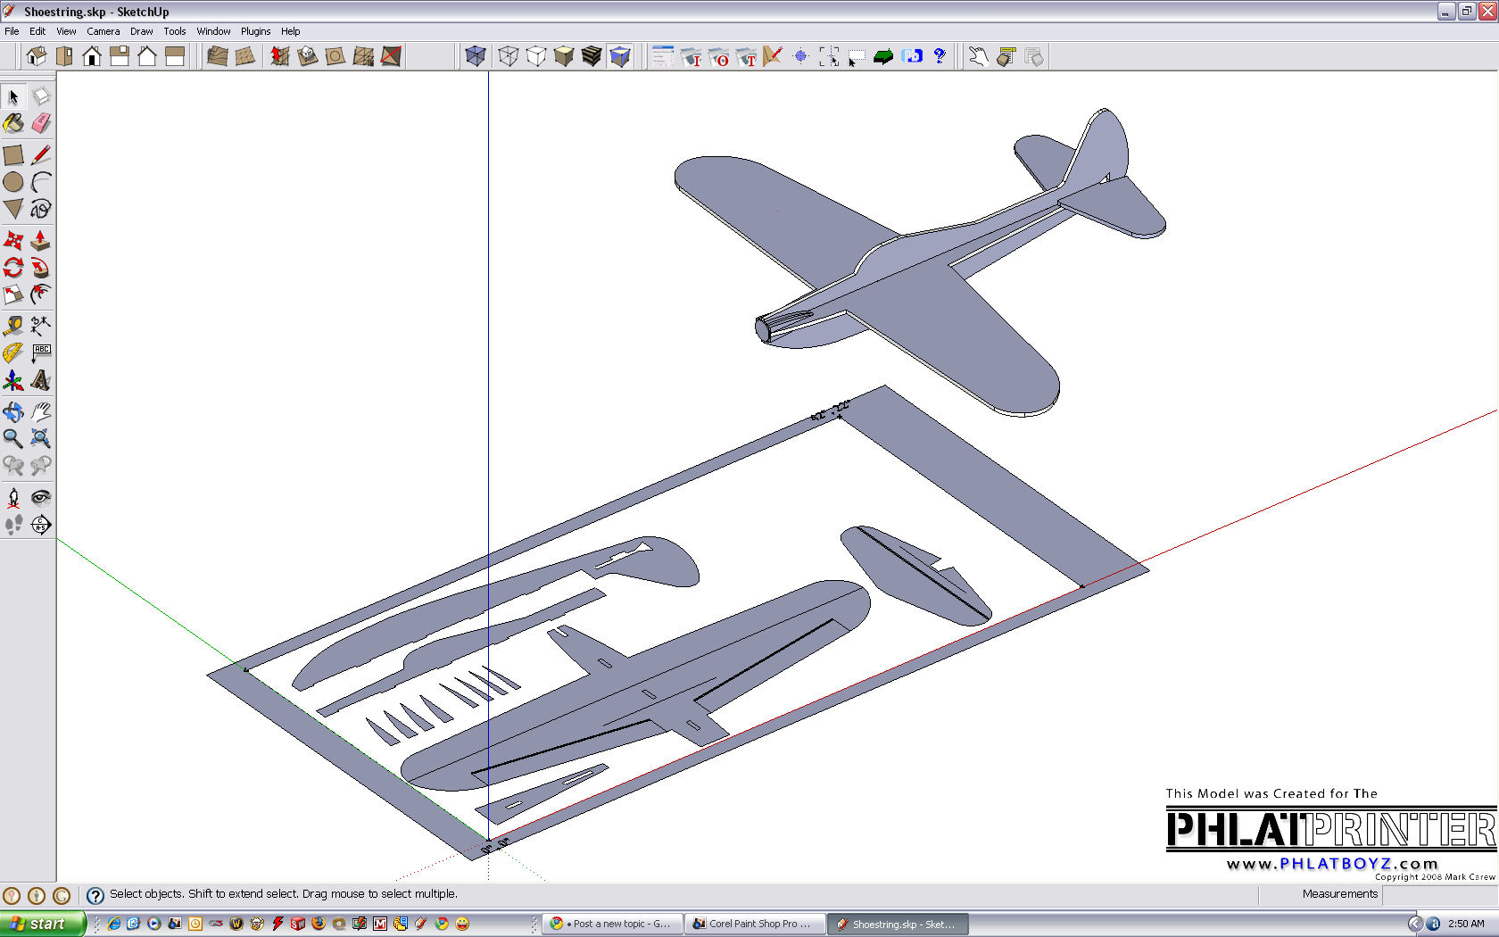The height and width of the screenshot is (937, 1499).
Task: Open the Plugins menu
Action: [255, 31]
